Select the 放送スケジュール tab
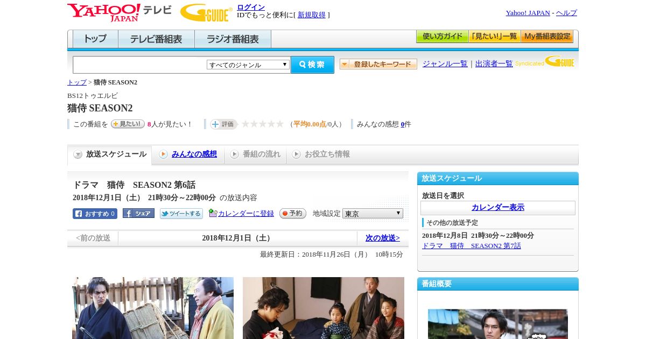 click(x=110, y=154)
